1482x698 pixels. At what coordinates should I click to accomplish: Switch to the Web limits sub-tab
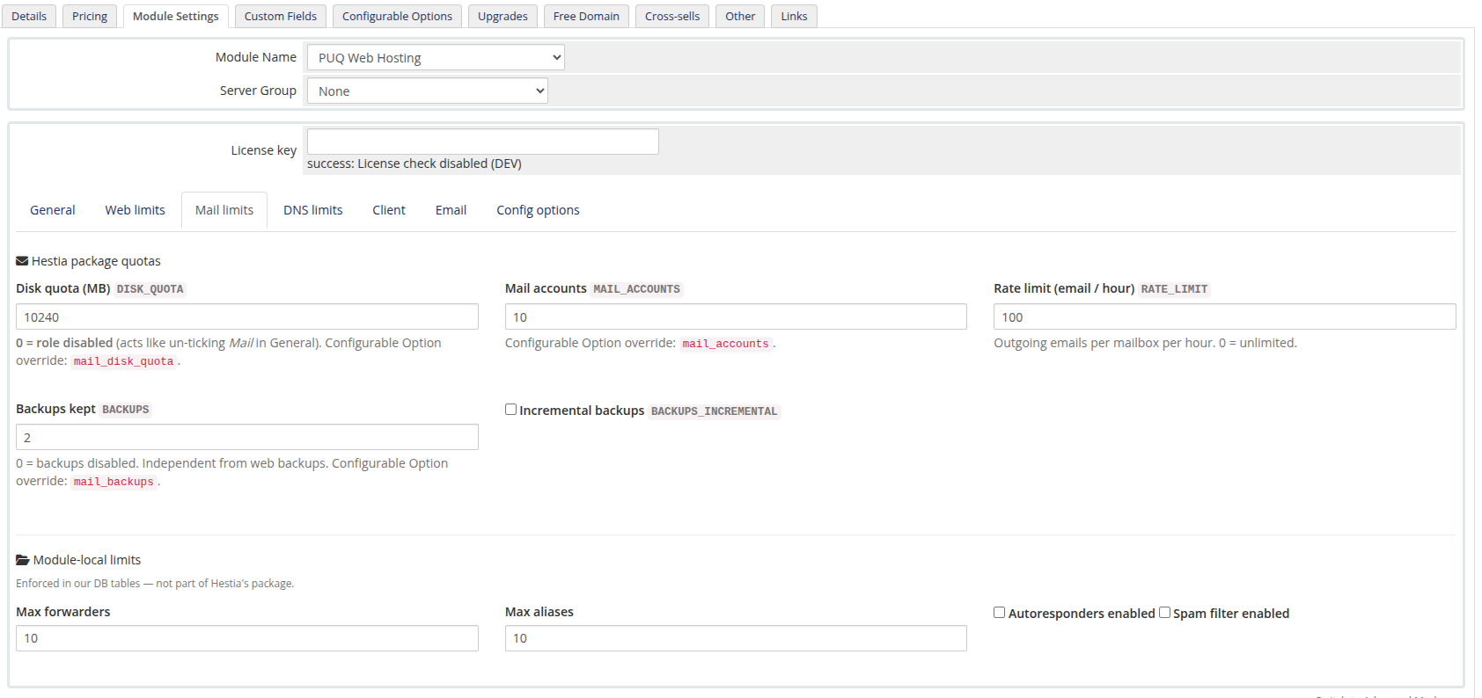(x=136, y=210)
